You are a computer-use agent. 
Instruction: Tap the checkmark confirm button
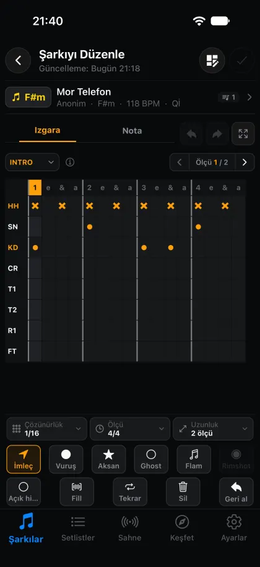[x=241, y=60]
